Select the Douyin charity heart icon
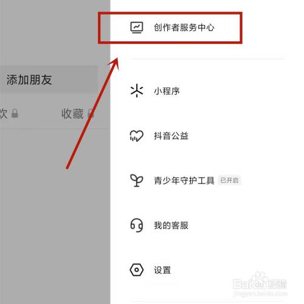Image resolution: width=304 pixels, height=304 pixels. point(137,136)
